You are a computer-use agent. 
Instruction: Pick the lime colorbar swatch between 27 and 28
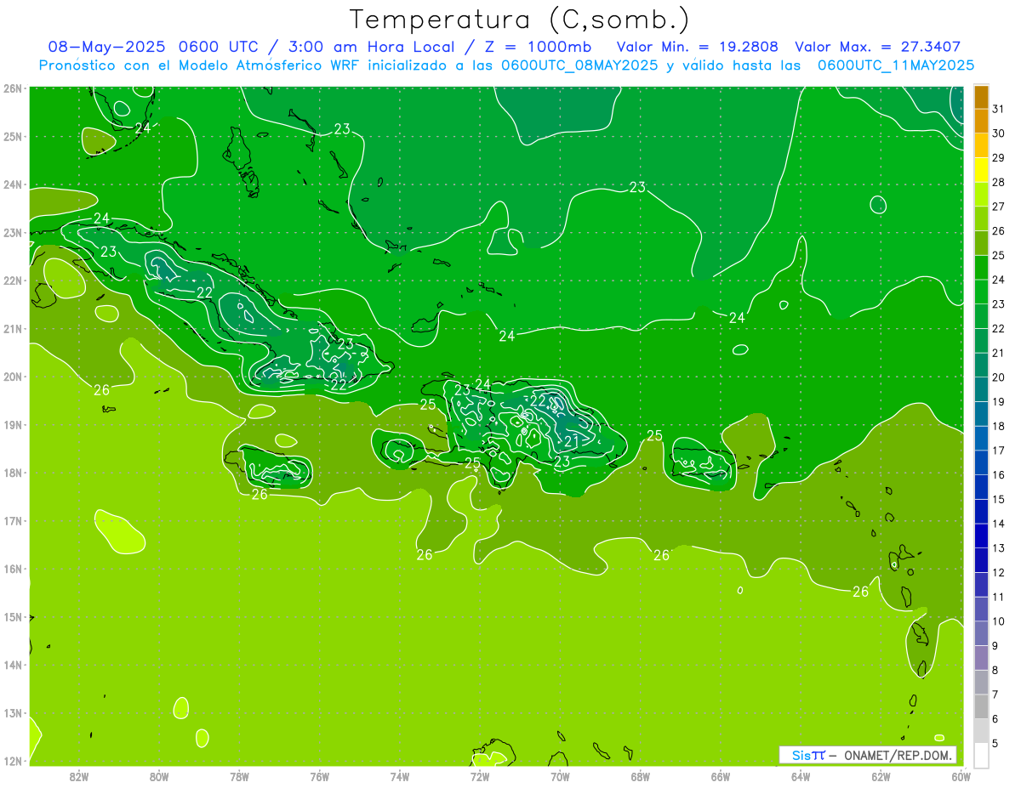tap(981, 196)
